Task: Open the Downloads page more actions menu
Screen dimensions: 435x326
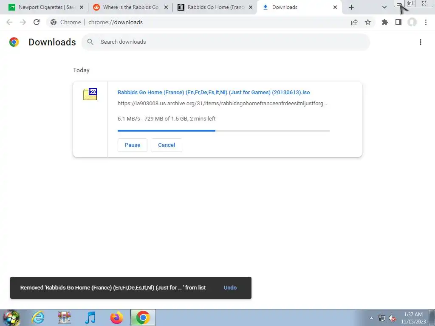Action: pyautogui.click(x=421, y=42)
